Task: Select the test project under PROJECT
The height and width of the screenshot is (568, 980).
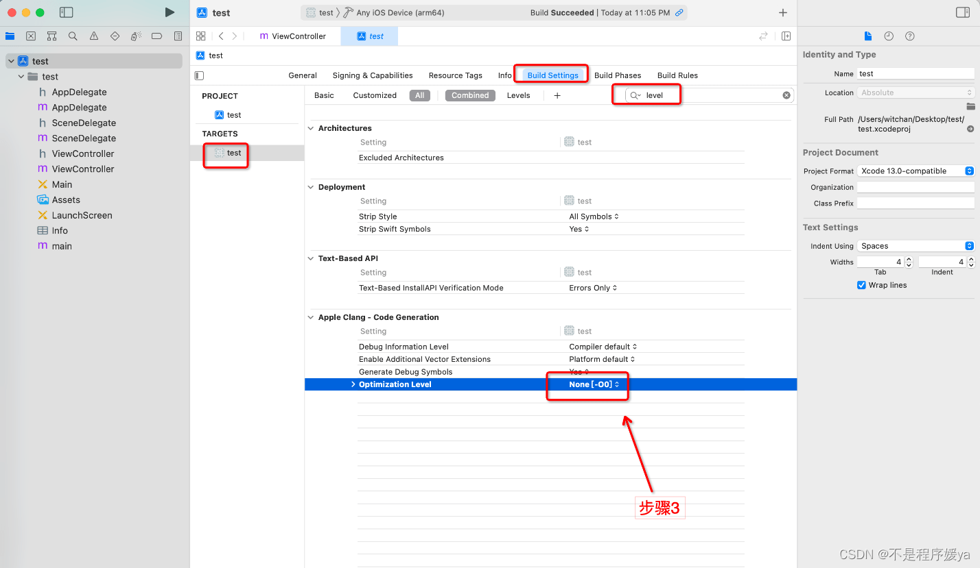Action: coord(228,115)
